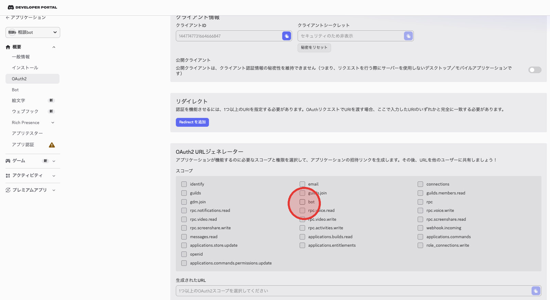The height and width of the screenshot is (300, 550).
Task: Check the applications.commands scope
Action: point(420,237)
